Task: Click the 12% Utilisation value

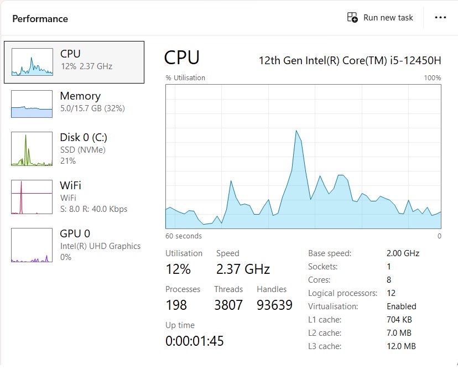Action: [x=178, y=269]
